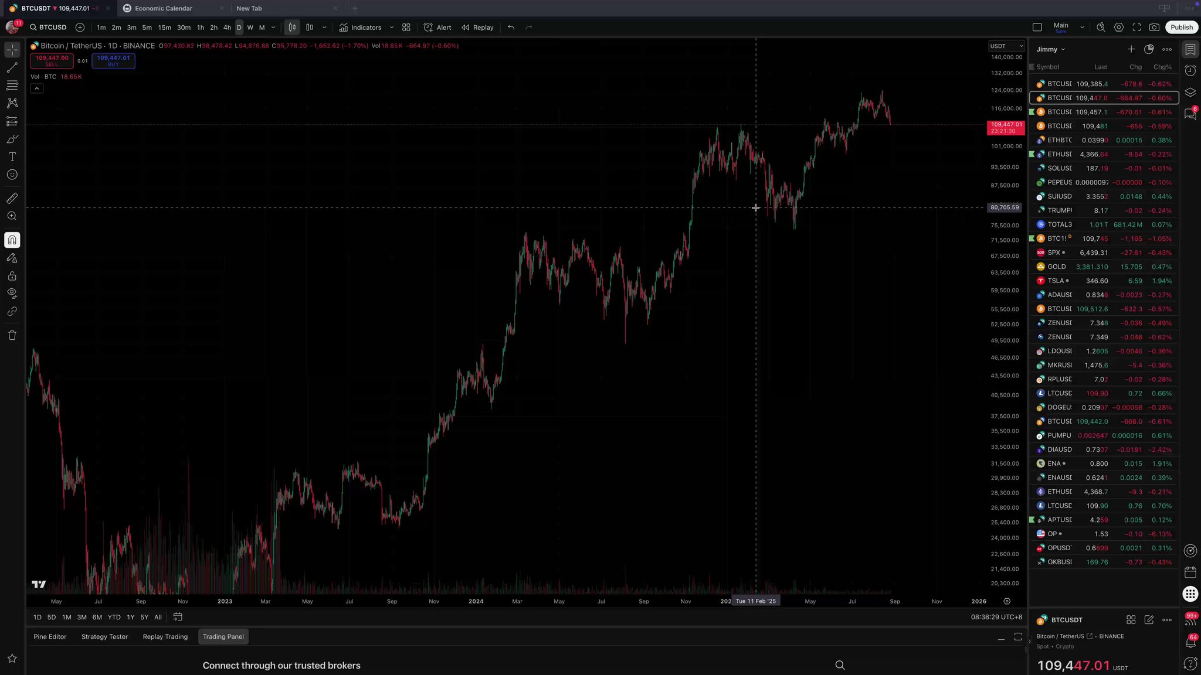1201x675 pixels.
Task: Open the Pine Editor tab
Action: pos(50,637)
